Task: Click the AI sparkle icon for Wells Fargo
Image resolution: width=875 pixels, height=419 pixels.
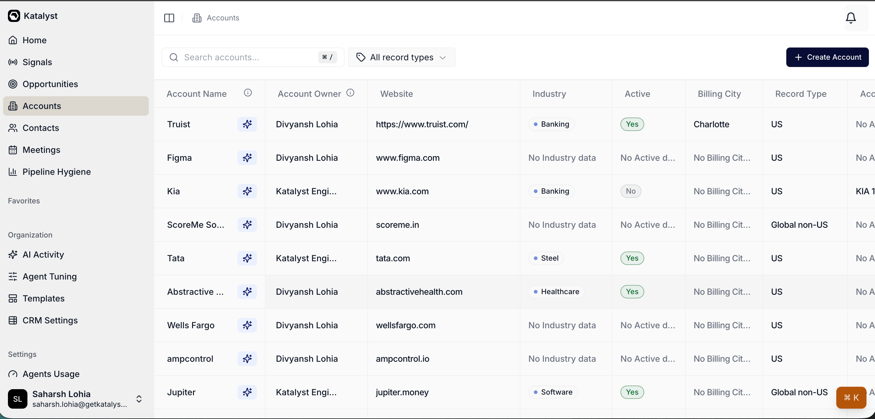Action: [x=247, y=325]
